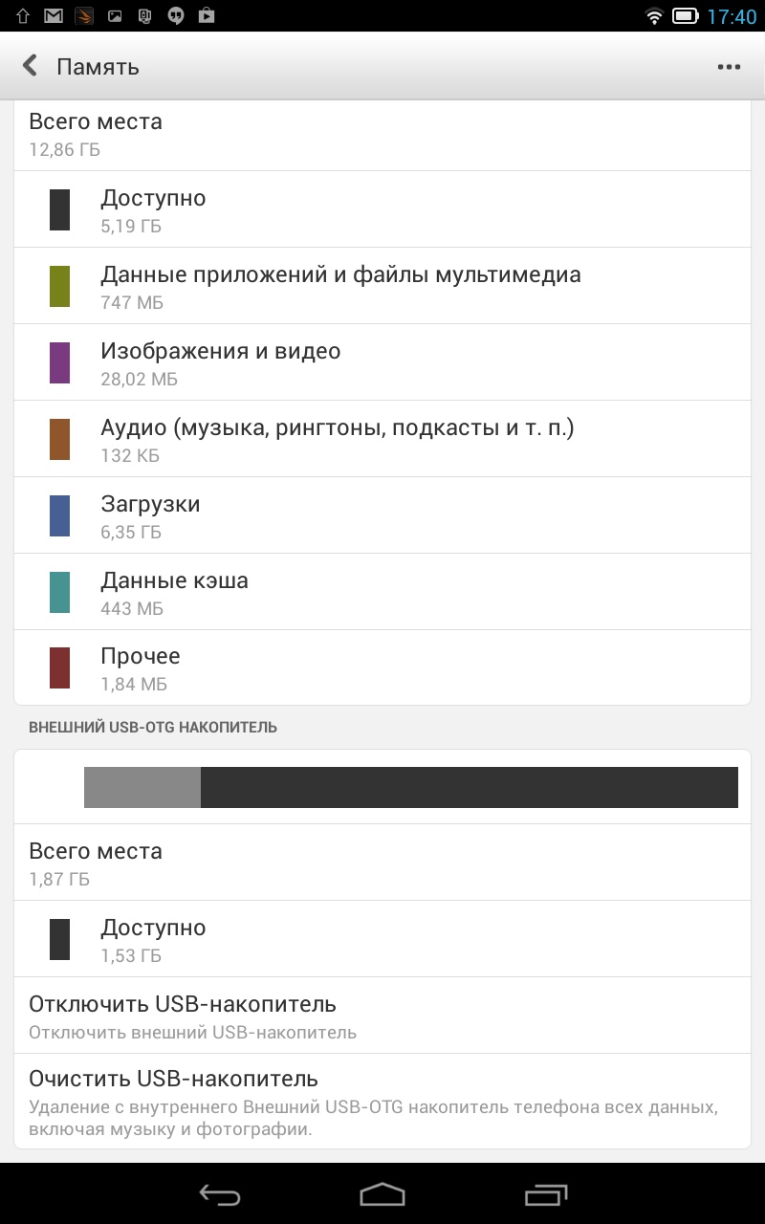Screen dimensions: 765x1224
Task: Click the purple Изображения и видео swatch
Action: tap(60, 362)
